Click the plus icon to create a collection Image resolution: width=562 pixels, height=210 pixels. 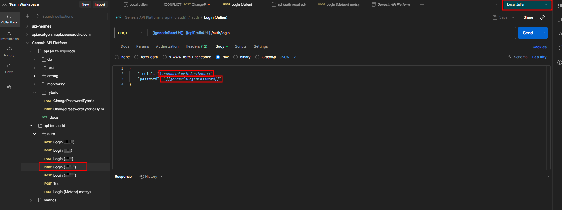point(27,16)
